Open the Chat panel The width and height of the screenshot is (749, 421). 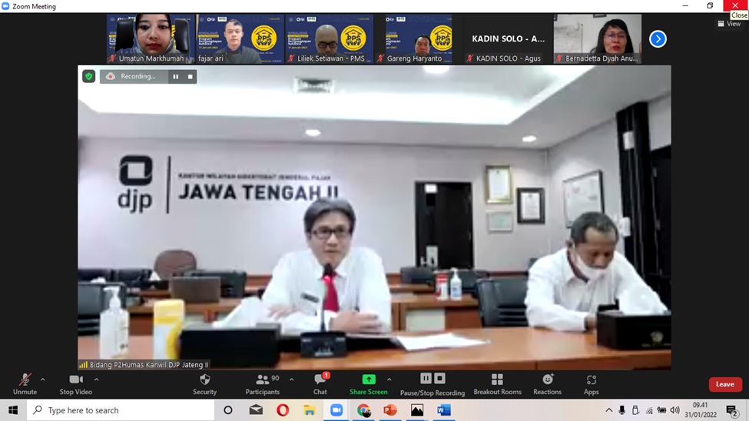click(x=320, y=380)
